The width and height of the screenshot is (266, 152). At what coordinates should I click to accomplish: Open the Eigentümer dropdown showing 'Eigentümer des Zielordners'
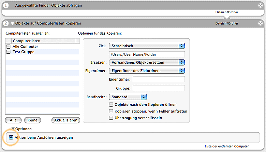147,71
